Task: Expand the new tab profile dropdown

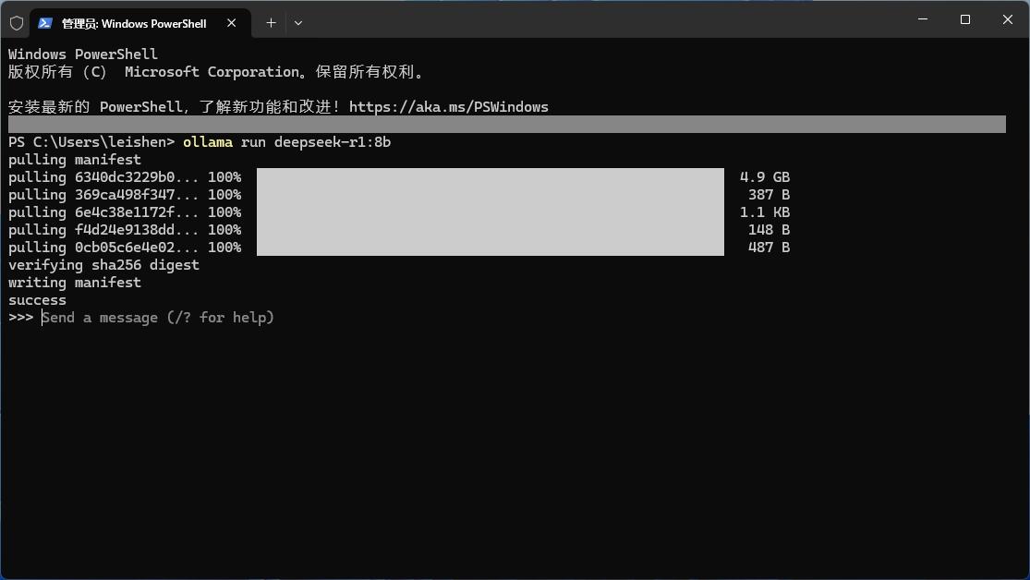Action: click(x=297, y=23)
